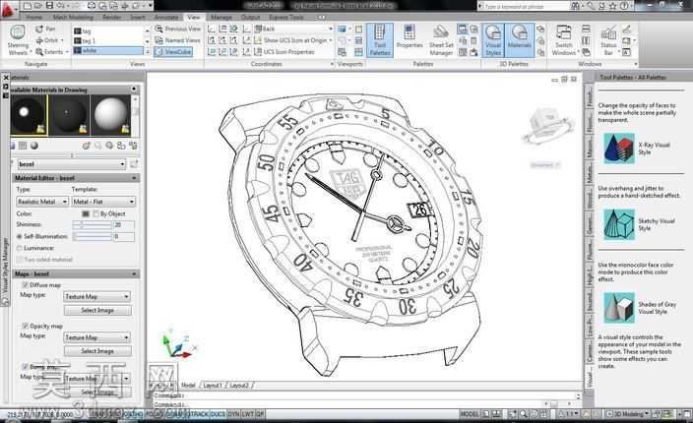Open the Status Bar options
Screen dimensions: 693x423
click(608, 40)
